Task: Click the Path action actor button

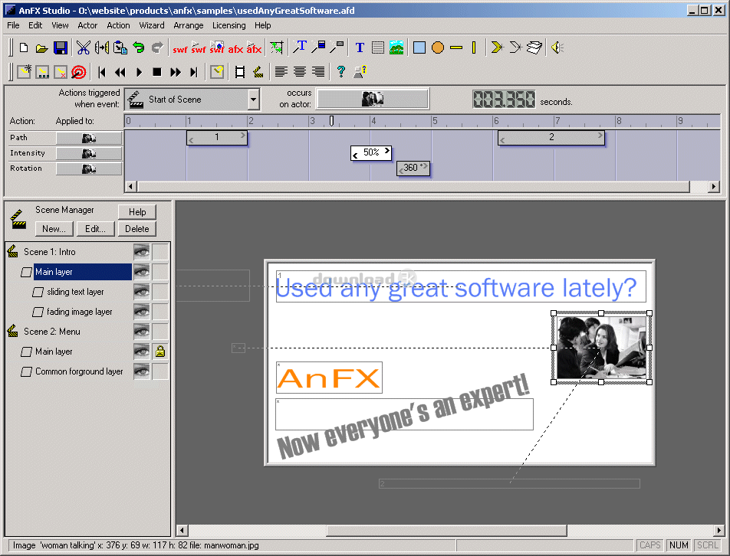Action: [x=89, y=138]
